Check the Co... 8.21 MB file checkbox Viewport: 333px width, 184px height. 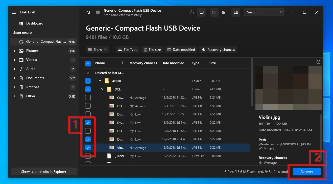[x=88, y=98]
